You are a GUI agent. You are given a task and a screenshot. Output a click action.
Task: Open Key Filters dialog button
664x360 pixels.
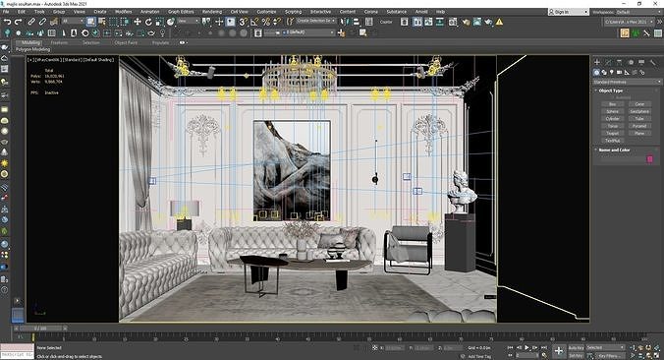click(x=610, y=355)
